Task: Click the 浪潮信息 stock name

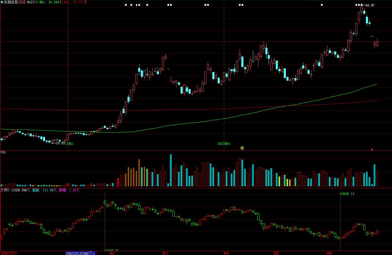Action: tap(11, 2)
